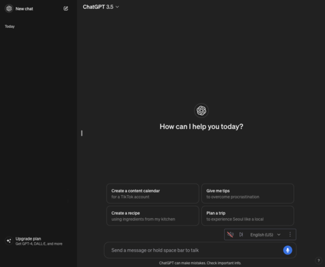The image size is (325, 267).
Task: Click the new chat compose icon
Action: pos(66,8)
